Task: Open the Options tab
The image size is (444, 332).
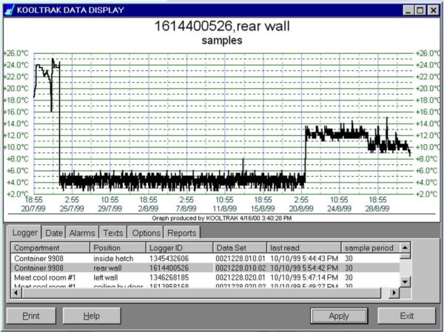Action: click(146, 233)
